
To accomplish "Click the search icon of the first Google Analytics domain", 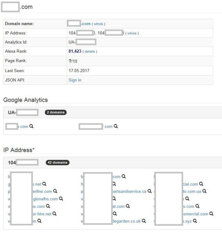I will [32, 126].
